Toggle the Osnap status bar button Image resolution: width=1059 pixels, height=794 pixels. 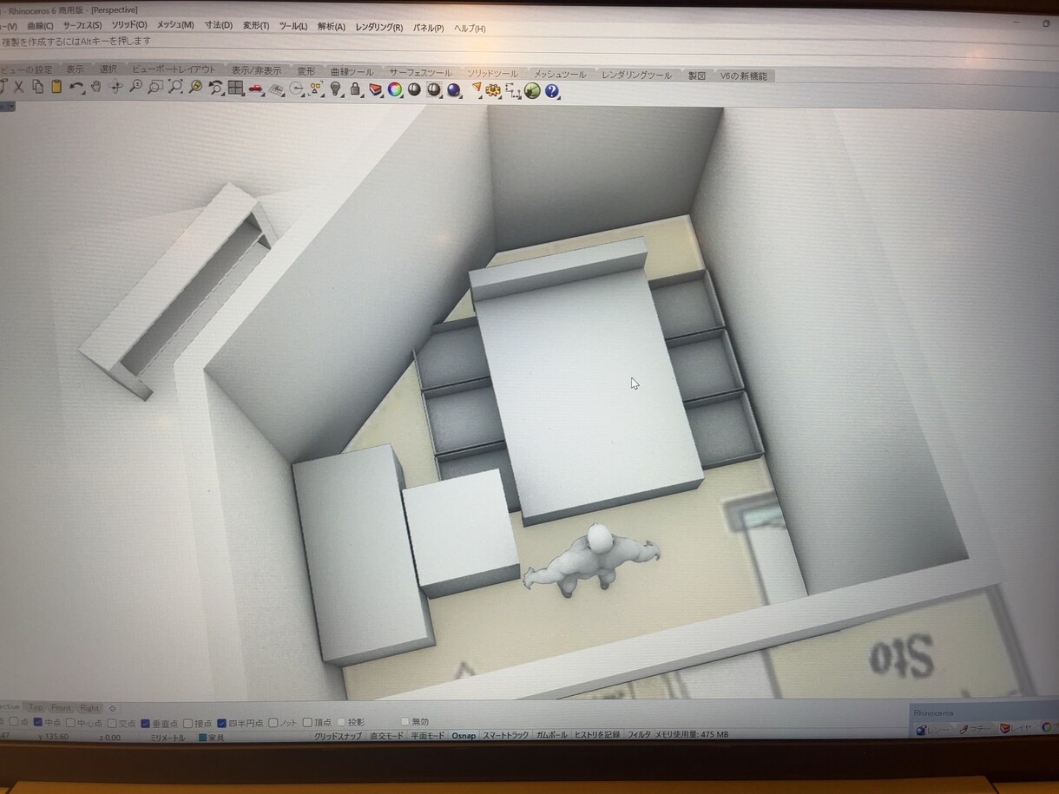(464, 735)
